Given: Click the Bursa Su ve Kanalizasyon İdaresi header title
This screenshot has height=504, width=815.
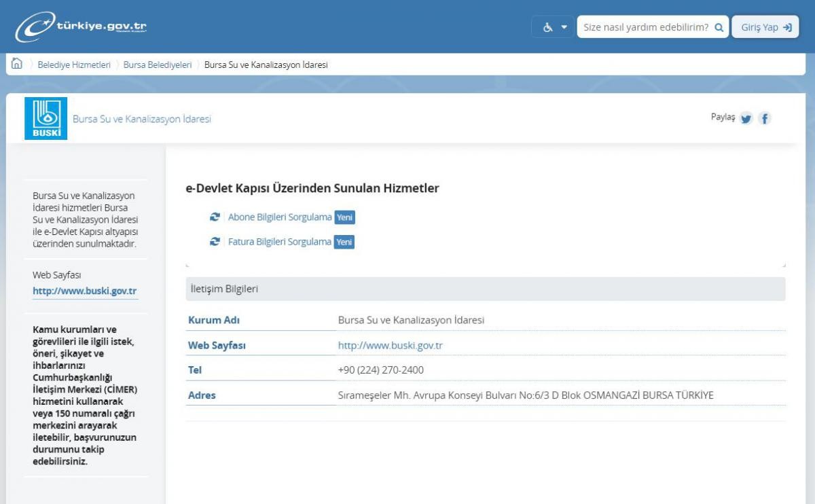Looking at the screenshot, I should click(142, 119).
